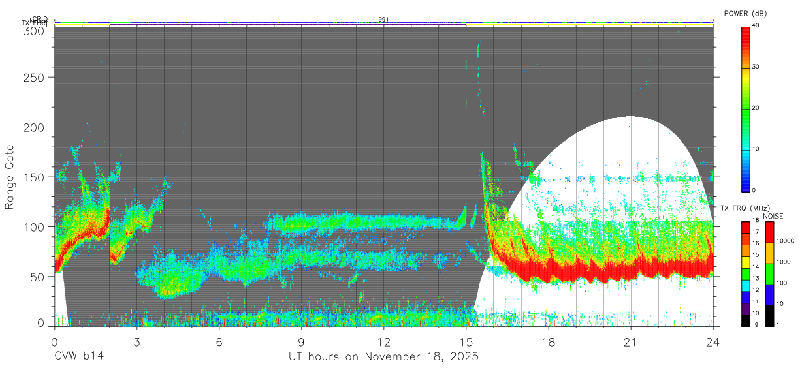
Task: Click the 21 tick on UT hours axis
Action: click(x=631, y=341)
